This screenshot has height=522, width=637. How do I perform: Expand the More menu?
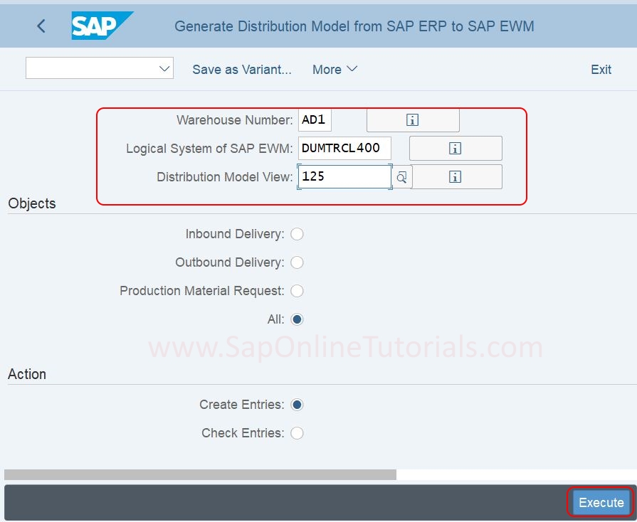click(335, 70)
